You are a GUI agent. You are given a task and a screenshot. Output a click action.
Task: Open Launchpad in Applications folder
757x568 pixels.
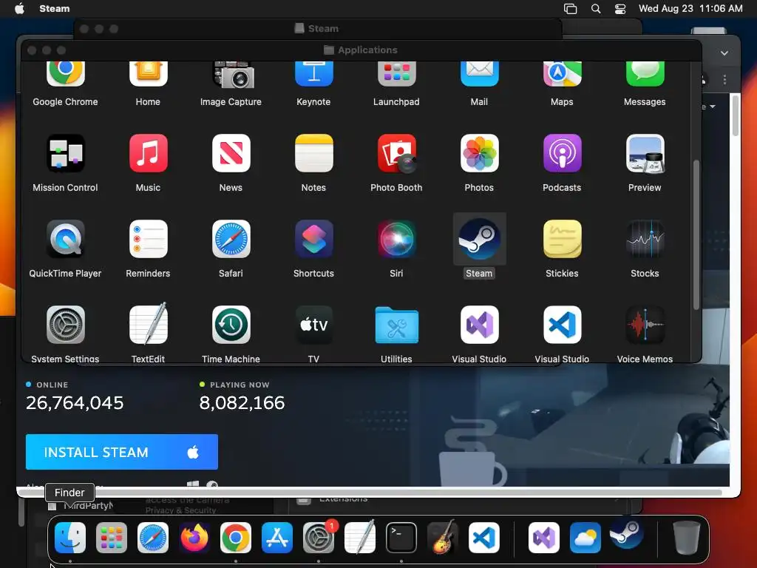pyautogui.click(x=396, y=73)
